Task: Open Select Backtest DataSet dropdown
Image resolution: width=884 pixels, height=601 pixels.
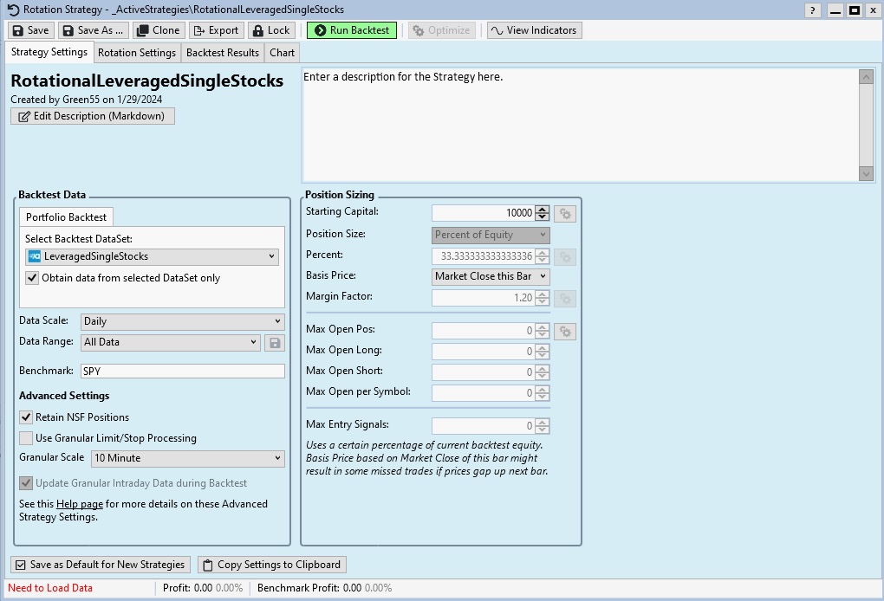Action: click(152, 256)
